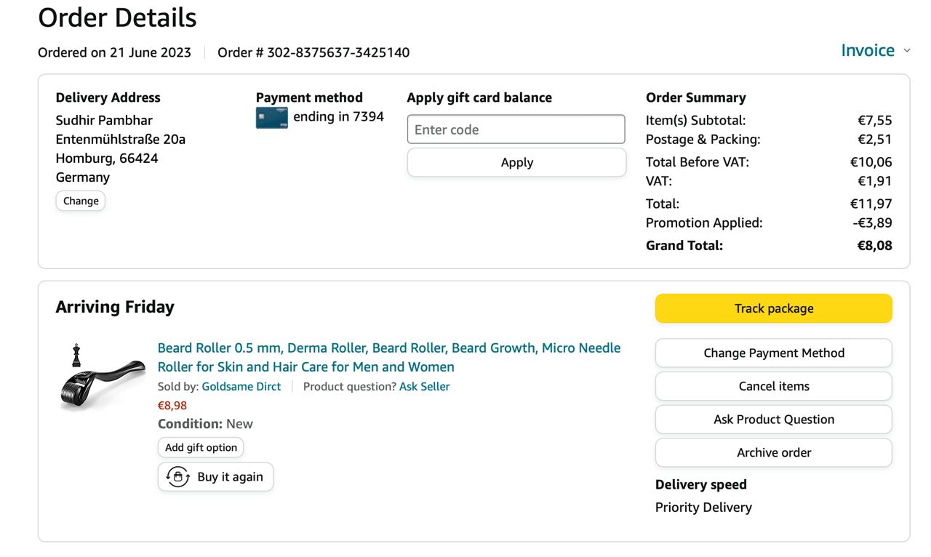Click Ask Product Question button
Screen dimensions: 931x557
tap(773, 419)
